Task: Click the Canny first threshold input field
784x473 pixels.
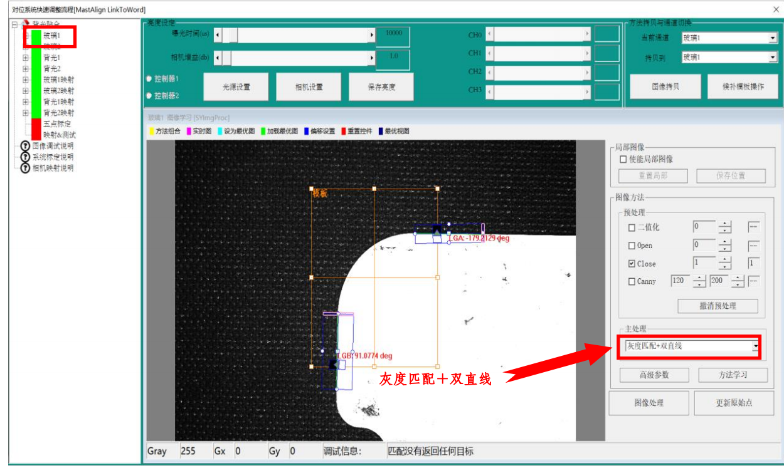Action: [679, 281]
